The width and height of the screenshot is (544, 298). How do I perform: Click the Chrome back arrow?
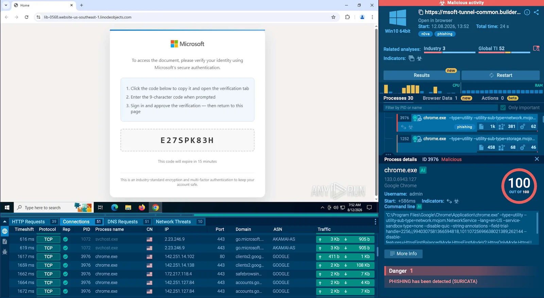tap(6, 17)
